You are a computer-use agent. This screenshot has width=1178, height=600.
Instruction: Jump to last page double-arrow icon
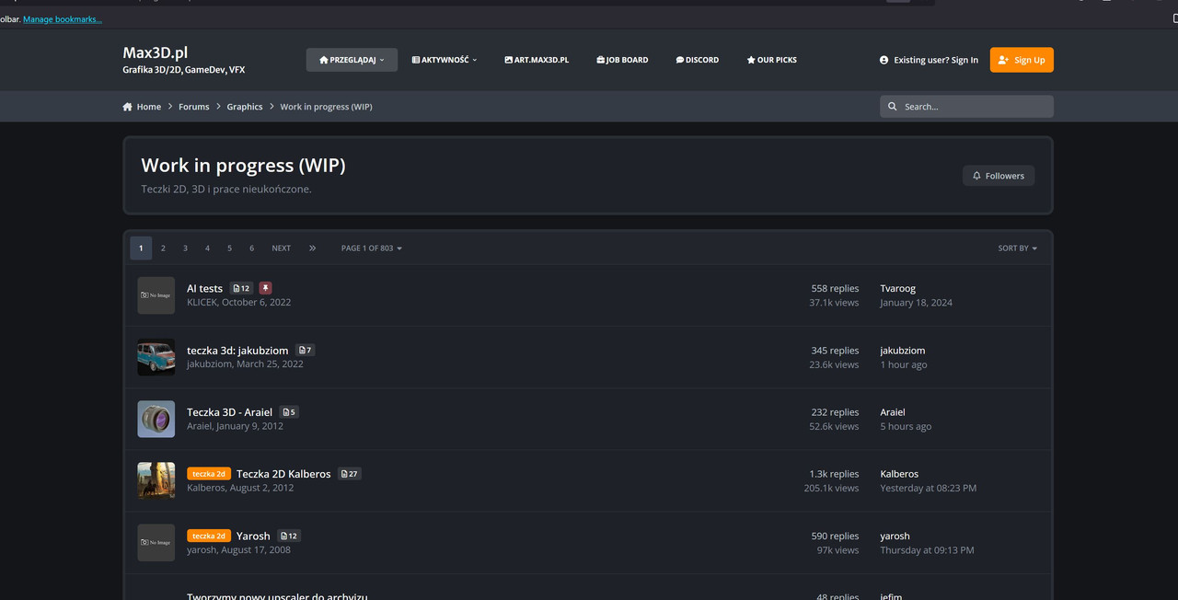click(x=312, y=248)
